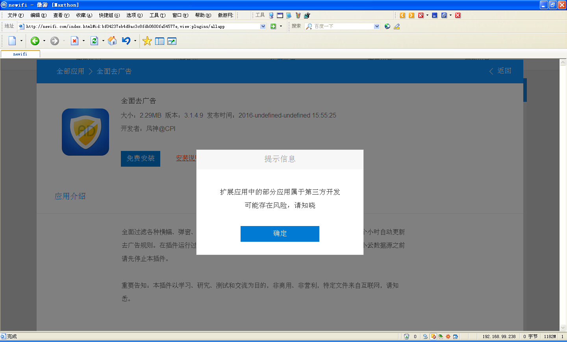The width and height of the screenshot is (567, 342).
Task: Click the recycle bin icon in the status bar
Action: (406, 336)
